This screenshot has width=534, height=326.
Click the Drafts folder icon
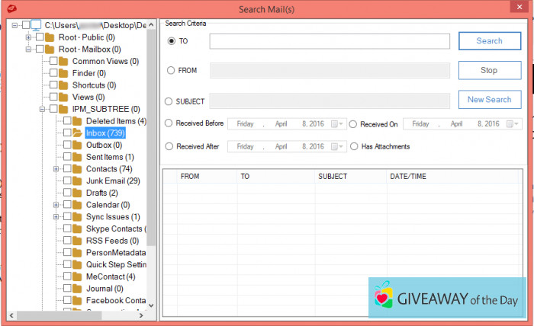click(x=77, y=193)
